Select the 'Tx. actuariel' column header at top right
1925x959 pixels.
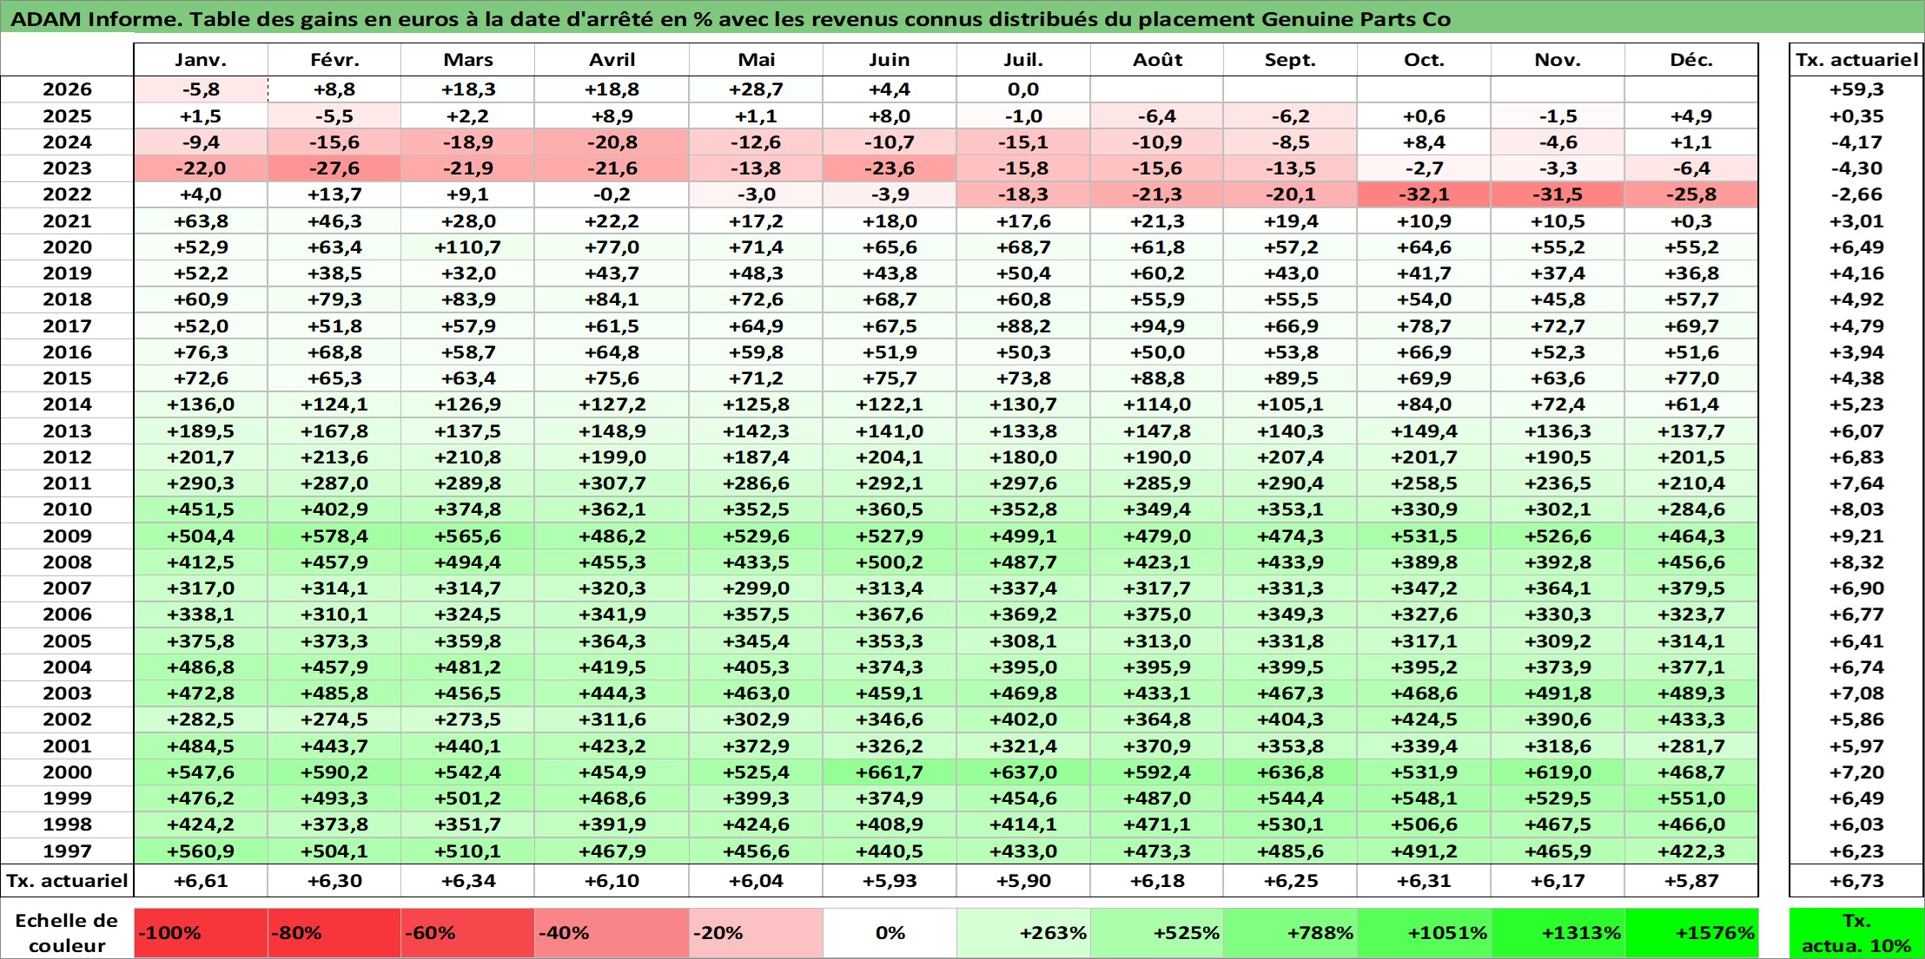1856,60
